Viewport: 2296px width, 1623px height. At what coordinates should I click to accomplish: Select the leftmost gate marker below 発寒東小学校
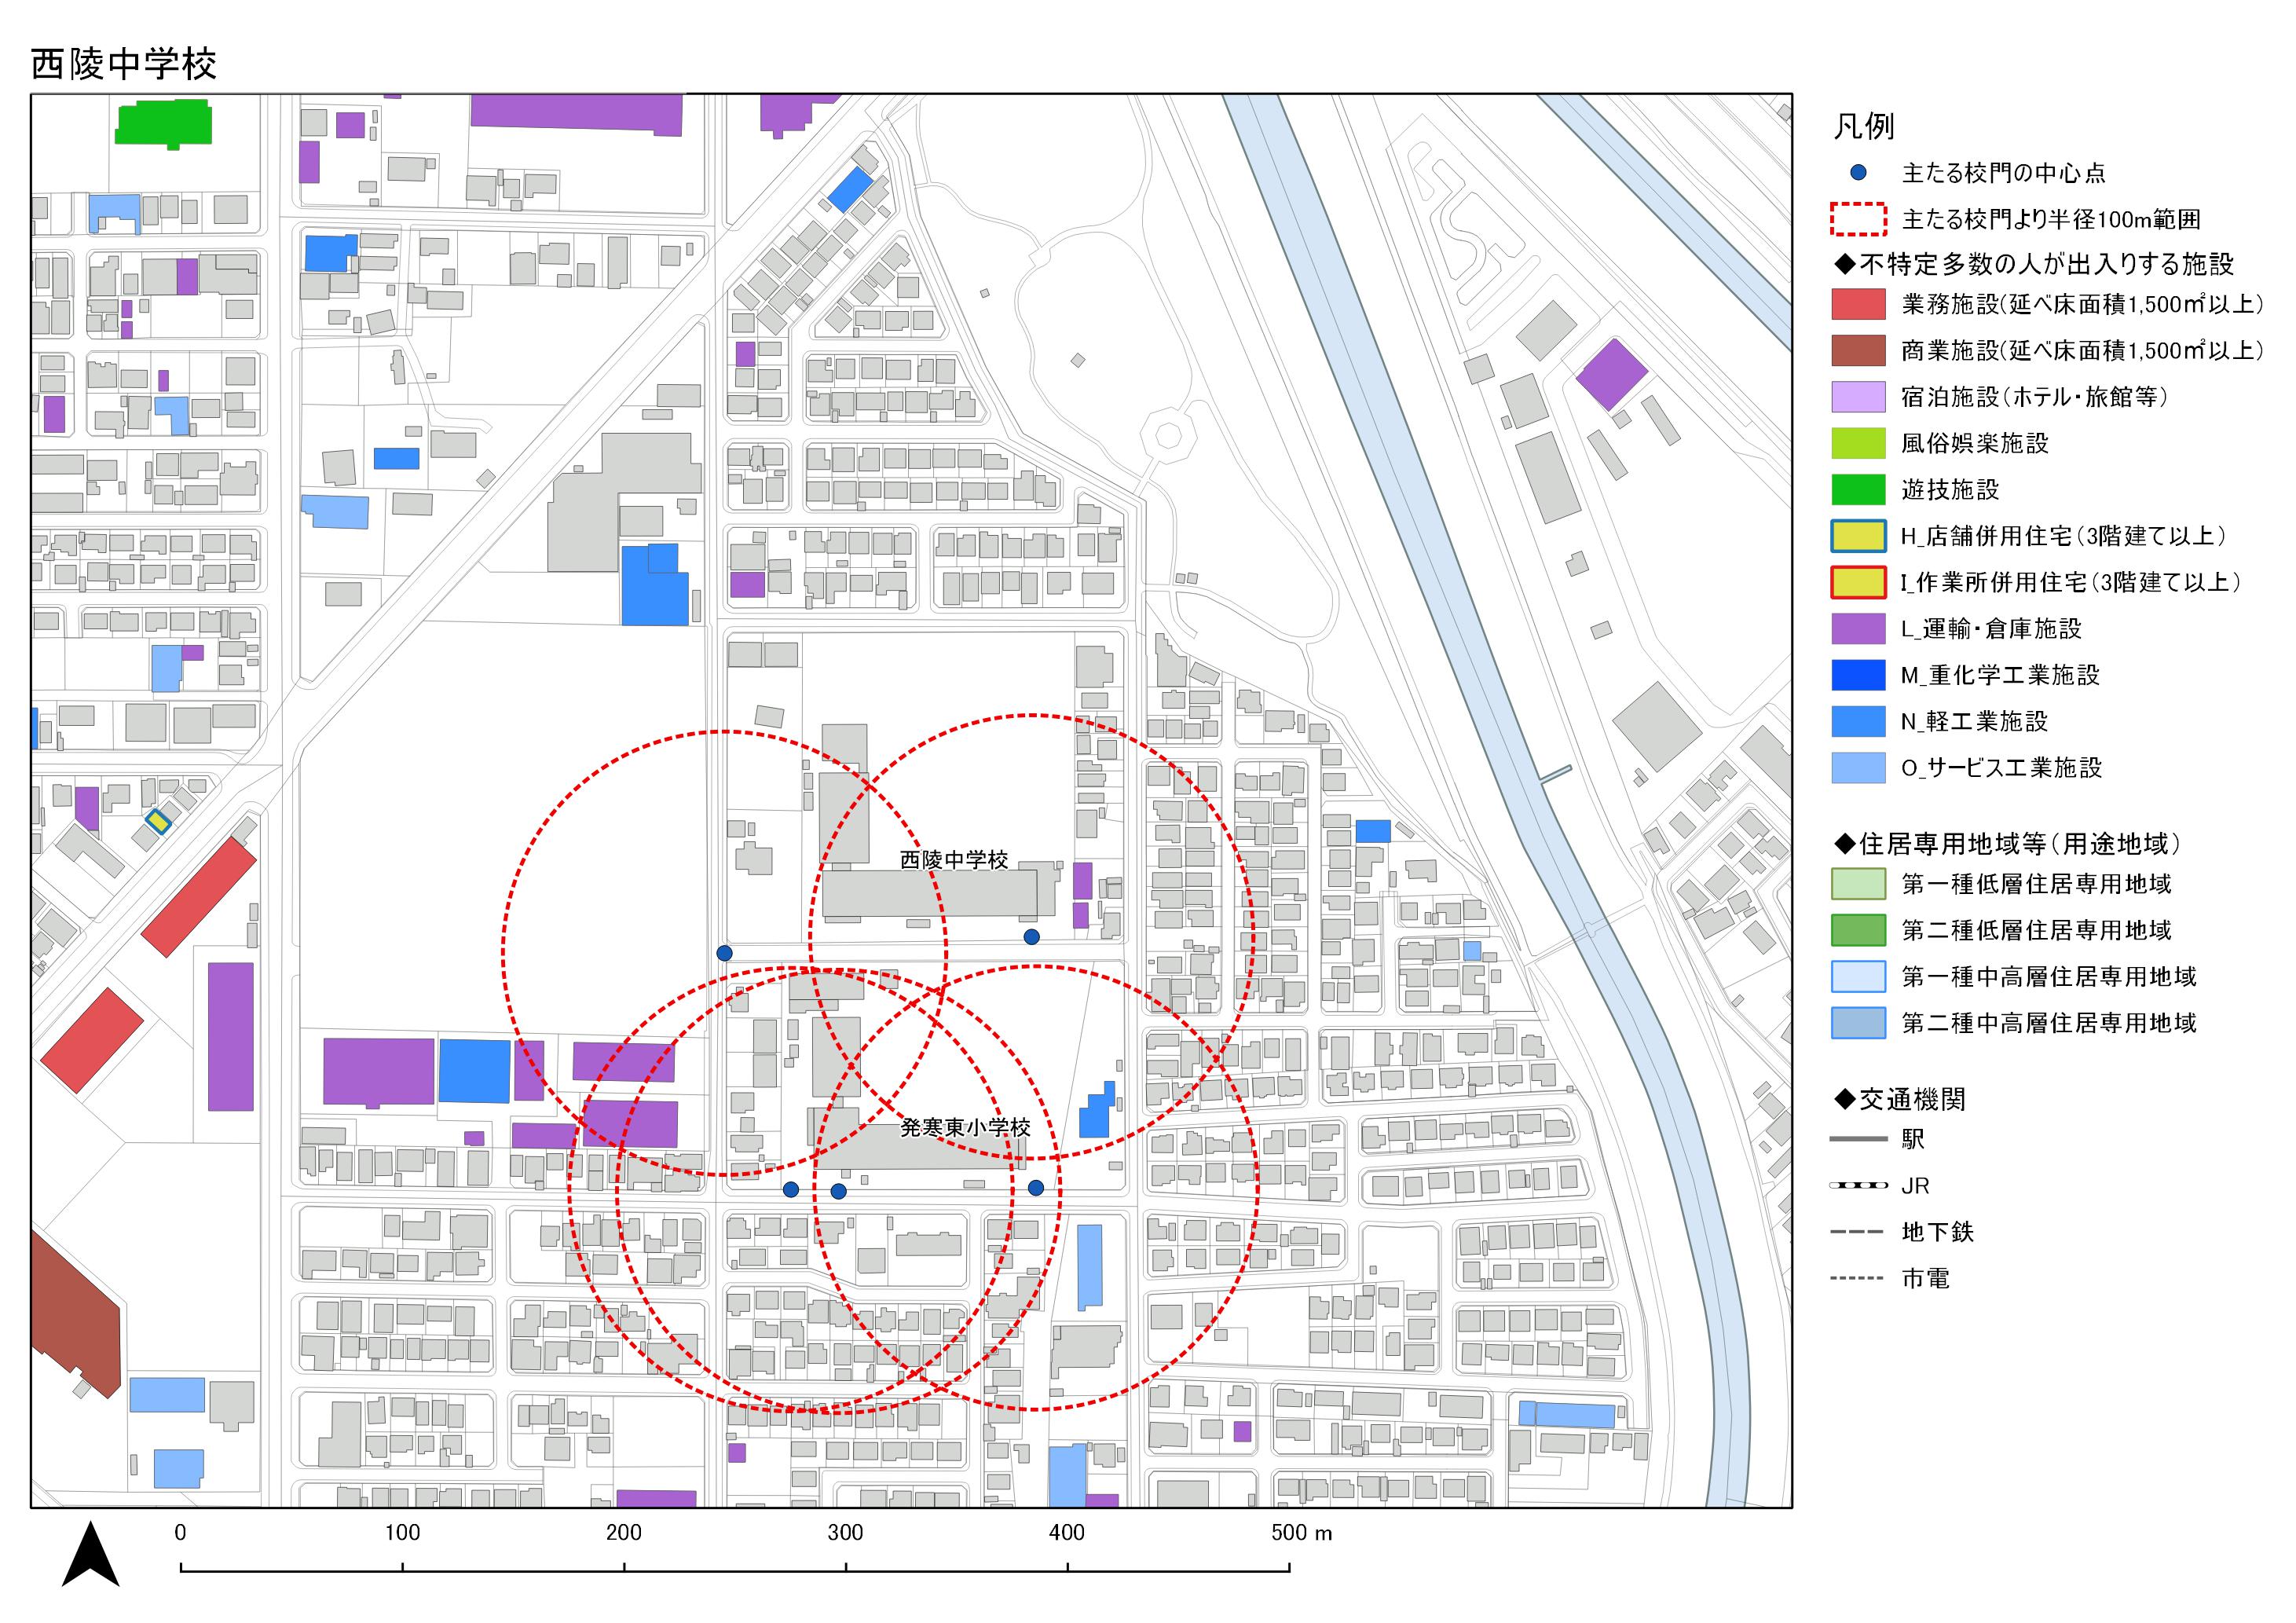791,1190
